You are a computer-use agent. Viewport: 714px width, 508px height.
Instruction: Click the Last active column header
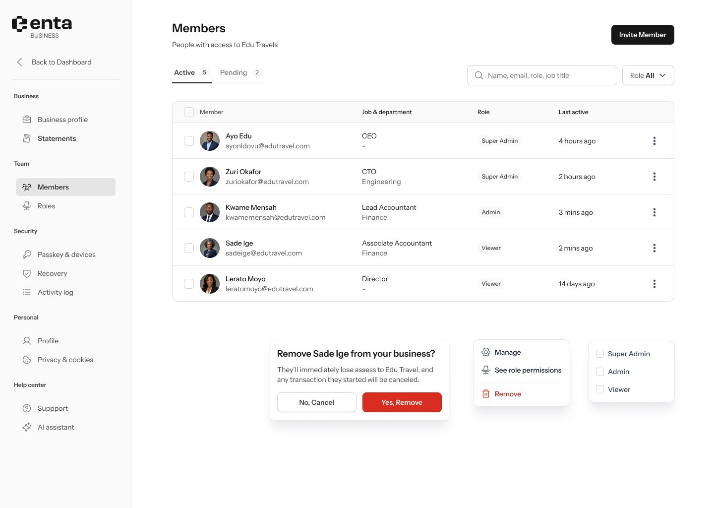pos(574,112)
